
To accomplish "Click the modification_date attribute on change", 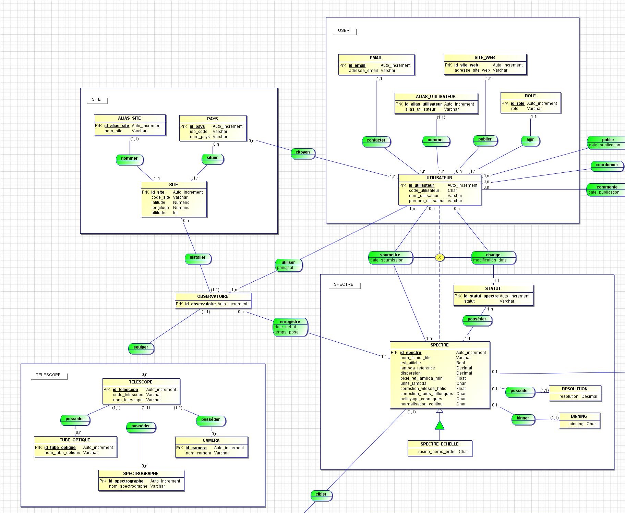I will tap(490, 260).
